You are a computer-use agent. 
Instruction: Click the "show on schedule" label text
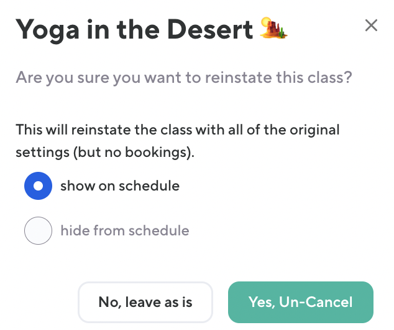point(120,186)
